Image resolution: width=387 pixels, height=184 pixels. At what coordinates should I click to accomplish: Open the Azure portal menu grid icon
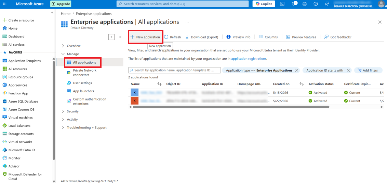click(x=5, y=4)
